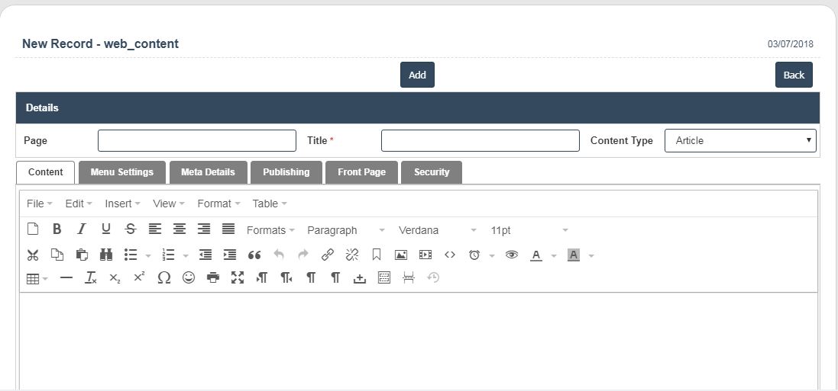
Task: Expand the Verdana font family dropdown
Action: (437, 230)
